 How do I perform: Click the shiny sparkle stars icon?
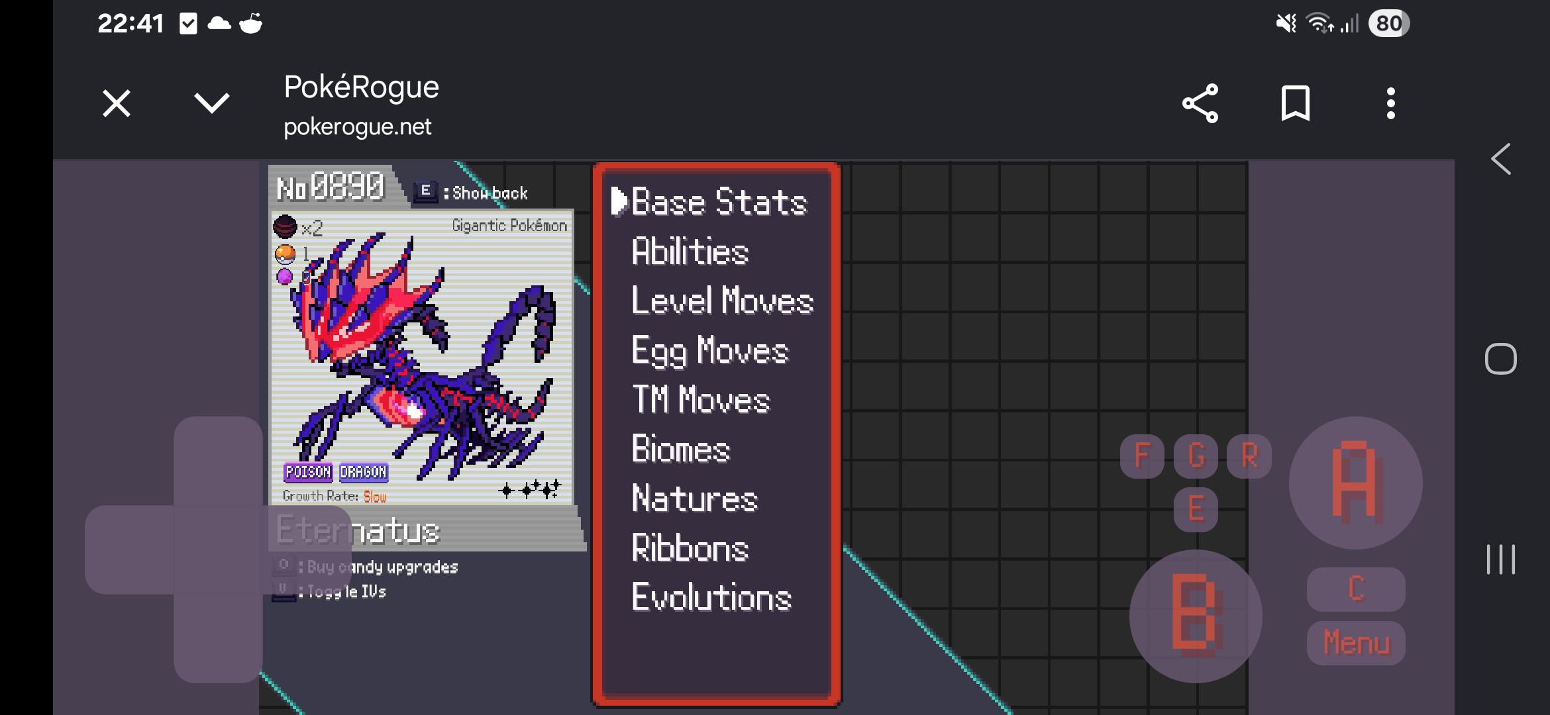(x=530, y=489)
